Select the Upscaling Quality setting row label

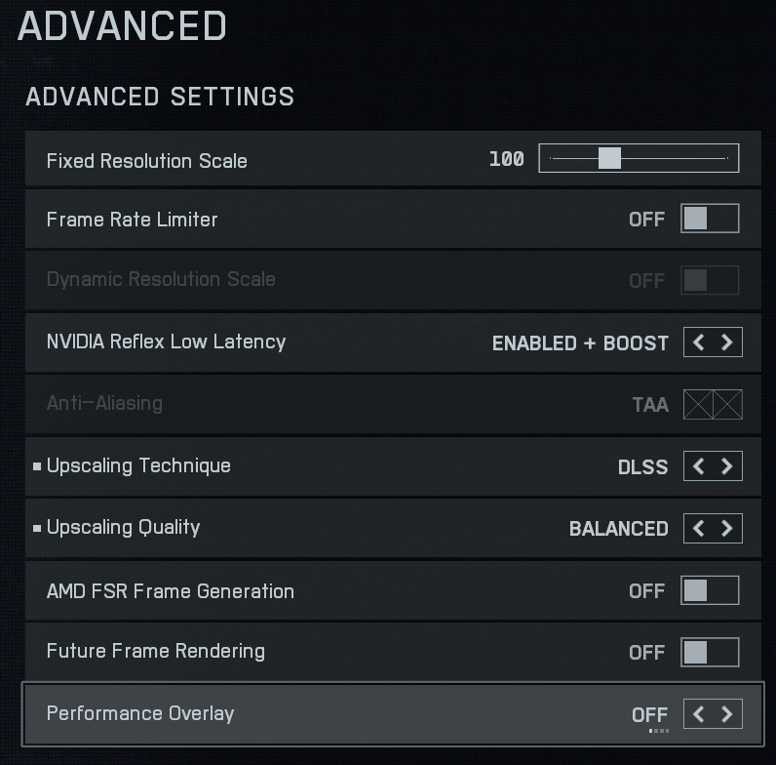click(x=123, y=528)
